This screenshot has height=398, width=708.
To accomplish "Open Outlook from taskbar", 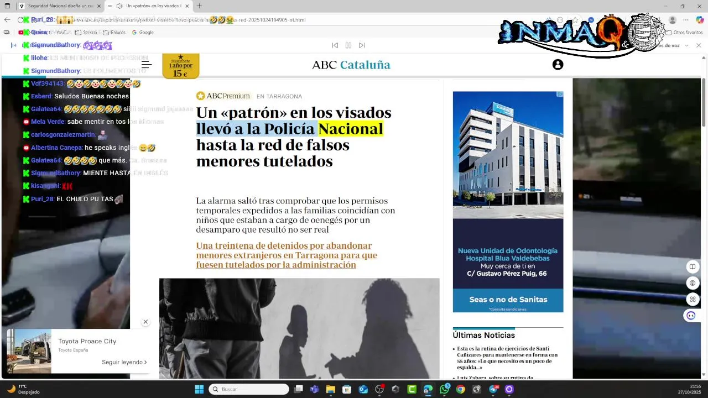I will tap(363, 389).
